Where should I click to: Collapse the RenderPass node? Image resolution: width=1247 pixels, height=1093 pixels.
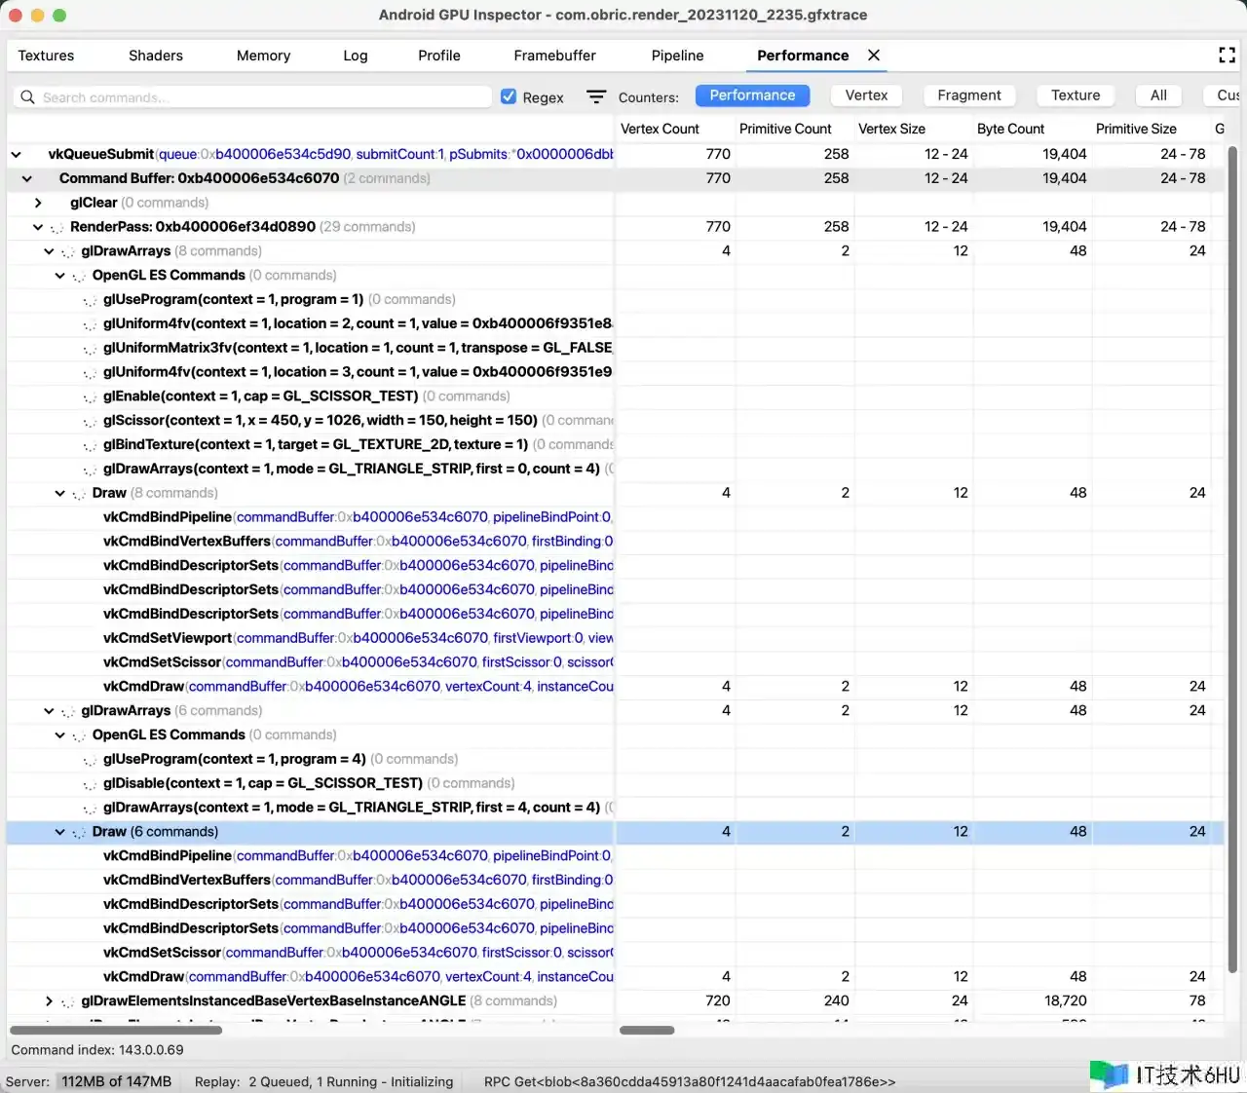coord(38,227)
